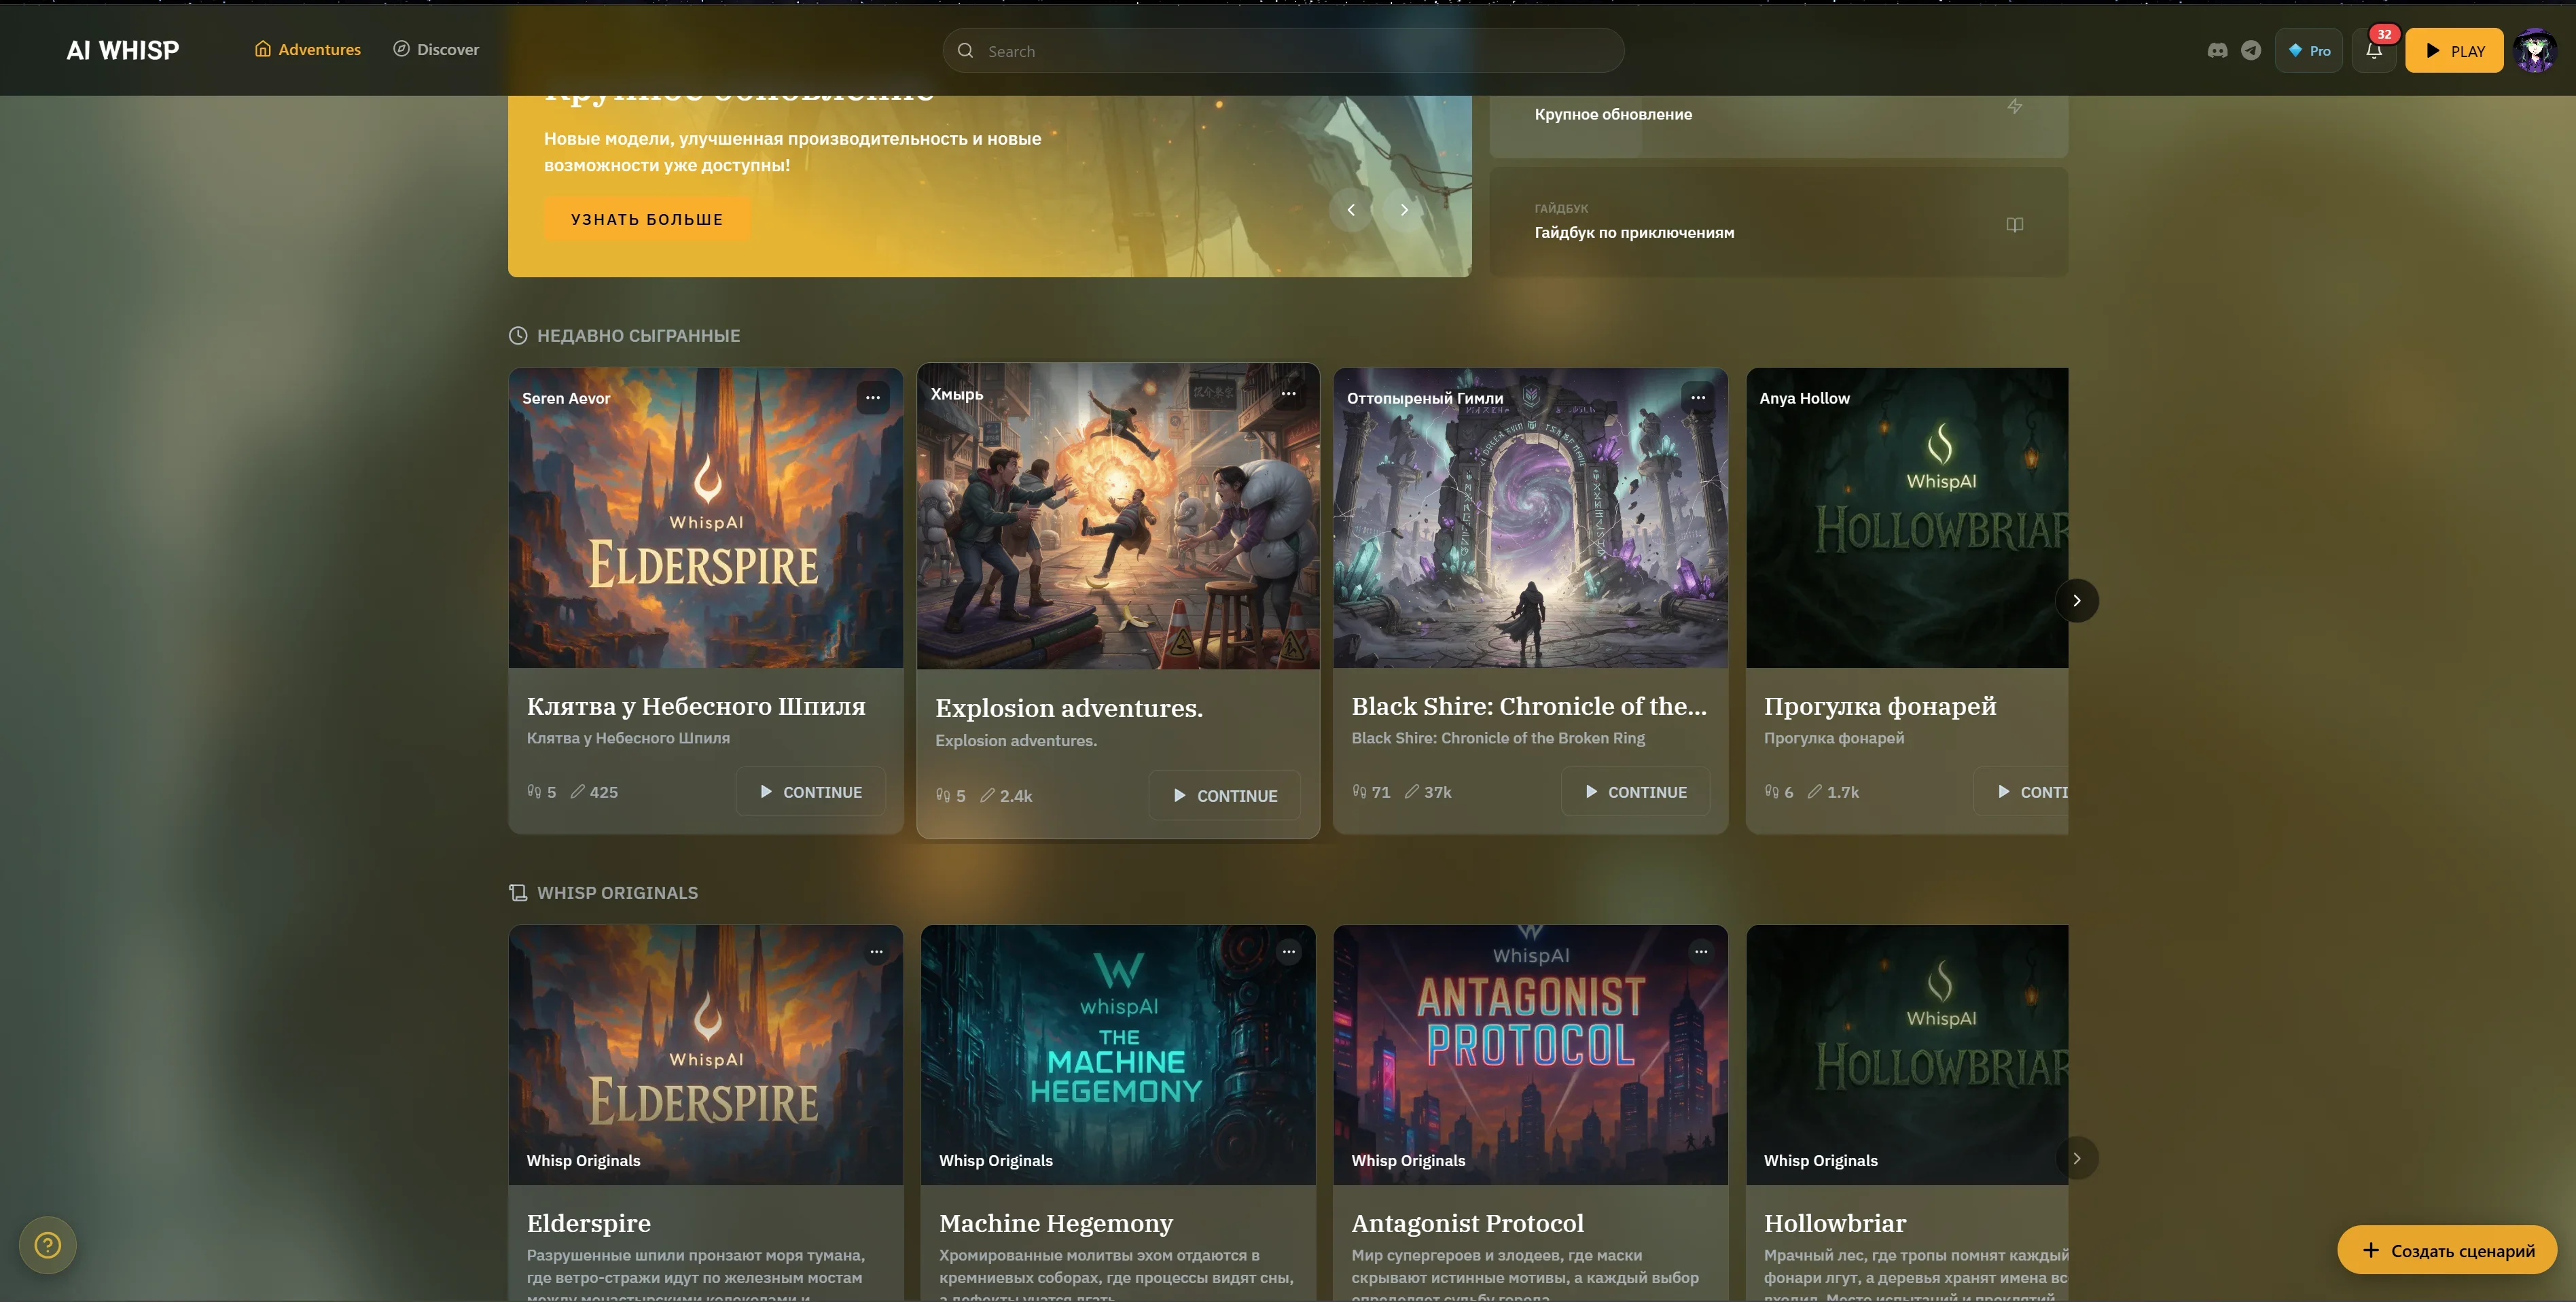This screenshot has width=2576, height=1302.
Task: Open the help question mark icon
Action: coord(47,1245)
